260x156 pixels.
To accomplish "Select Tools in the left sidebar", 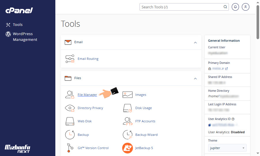I will pyautogui.click(x=18, y=25).
